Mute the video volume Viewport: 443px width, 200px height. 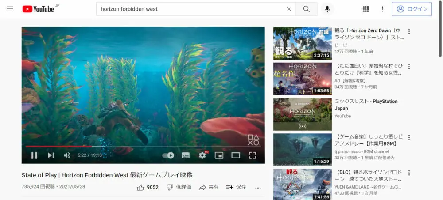(67, 155)
